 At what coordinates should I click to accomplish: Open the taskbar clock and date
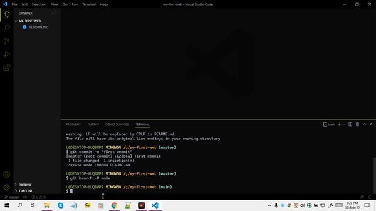click(352, 206)
